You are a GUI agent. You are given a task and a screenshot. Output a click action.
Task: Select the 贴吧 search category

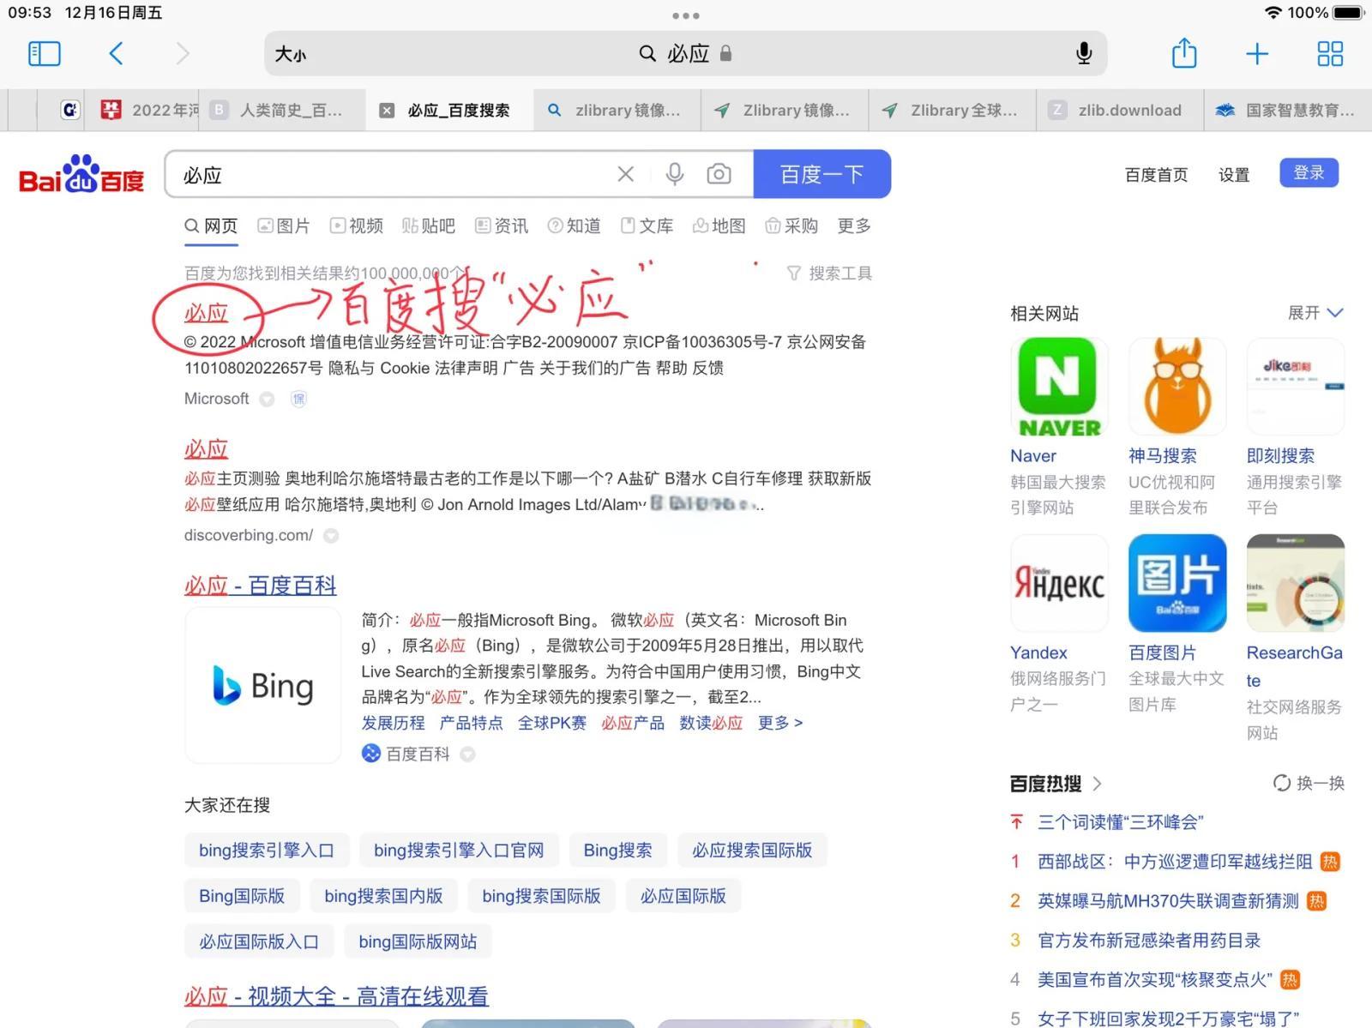click(429, 225)
